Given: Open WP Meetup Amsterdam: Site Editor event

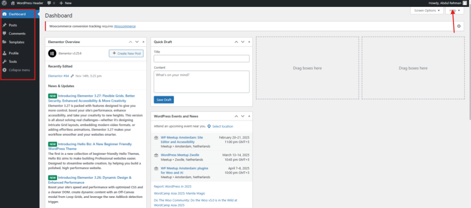Looking at the screenshot, I should [x=182, y=140].
